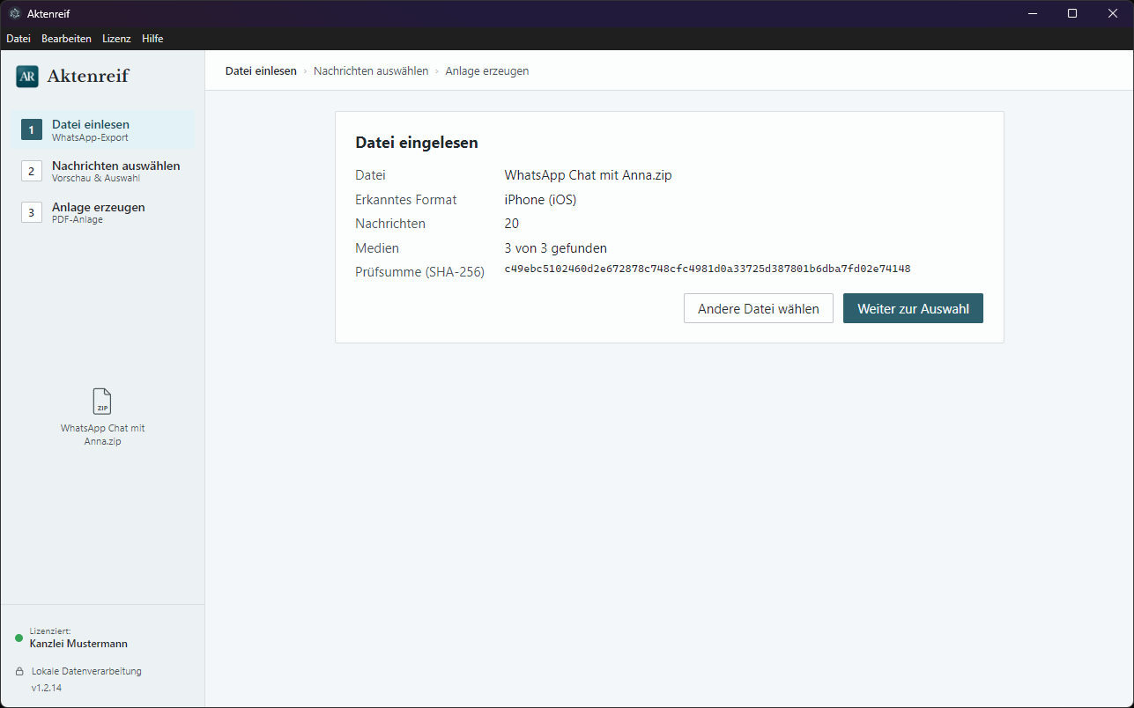Screen dimensions: 1134x708
Task: Click Andere Datei wählen button
Action: click(759, 308)
